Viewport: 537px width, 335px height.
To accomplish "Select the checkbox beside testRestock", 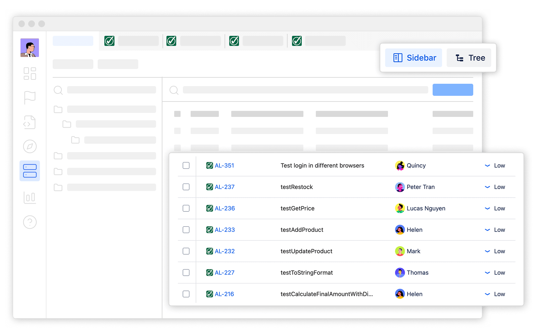I will pos(186,187).
